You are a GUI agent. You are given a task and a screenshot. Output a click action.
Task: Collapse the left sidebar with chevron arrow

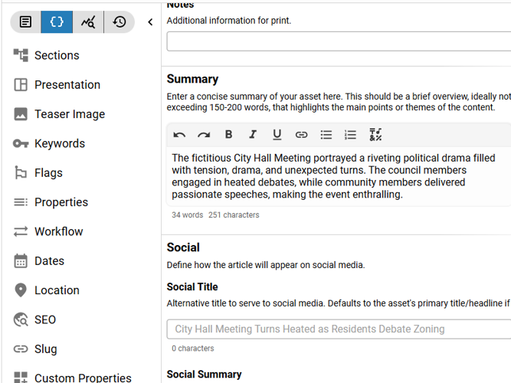[150, 22]
